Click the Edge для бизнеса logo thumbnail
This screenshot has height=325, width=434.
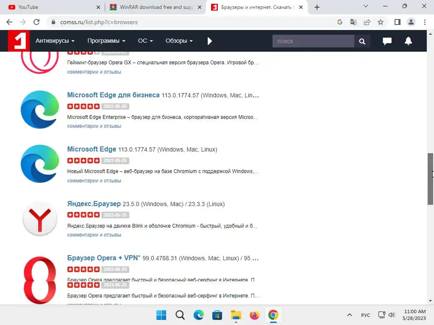(40, 110)
